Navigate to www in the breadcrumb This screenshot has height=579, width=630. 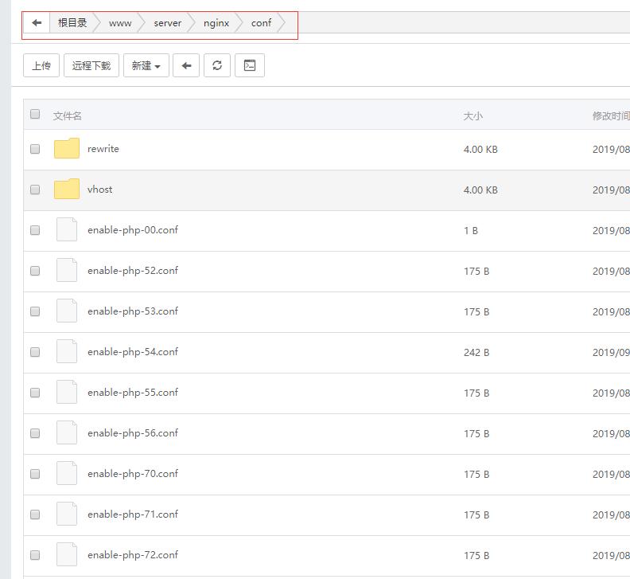point(120,23)
